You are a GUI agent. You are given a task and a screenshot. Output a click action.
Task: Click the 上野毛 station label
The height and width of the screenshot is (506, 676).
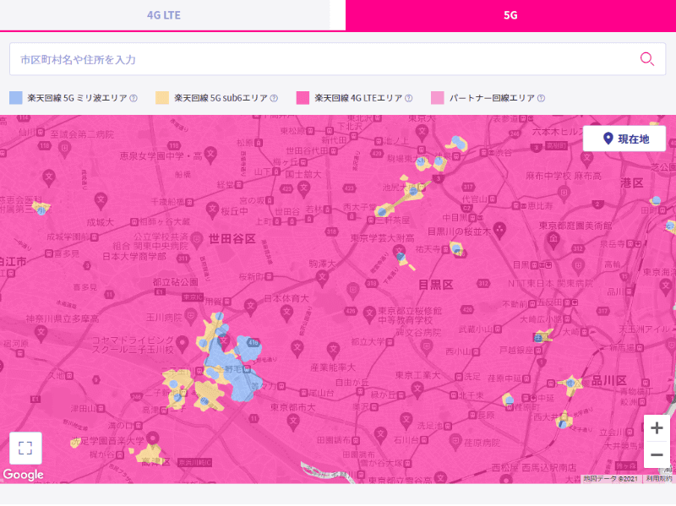click(229, 369)
